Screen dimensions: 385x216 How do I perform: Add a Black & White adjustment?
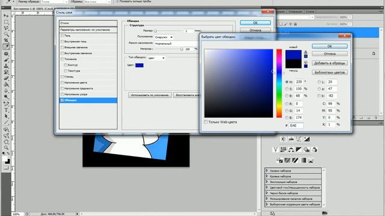pyautogui.click(x=298, y=149)
